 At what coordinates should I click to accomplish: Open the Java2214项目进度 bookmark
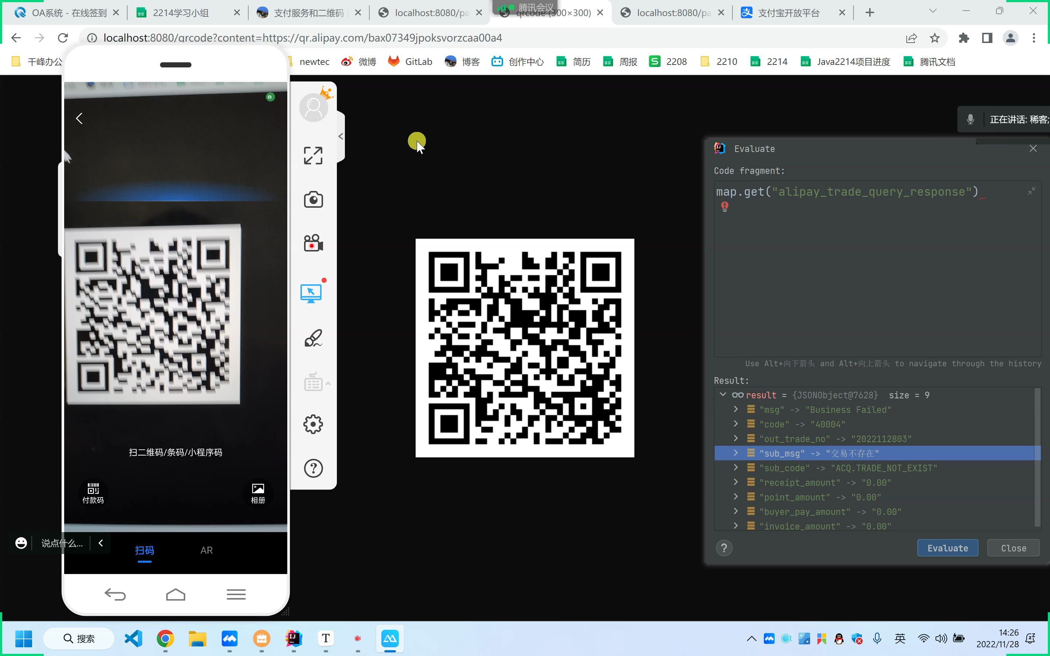tap(845, 62)
